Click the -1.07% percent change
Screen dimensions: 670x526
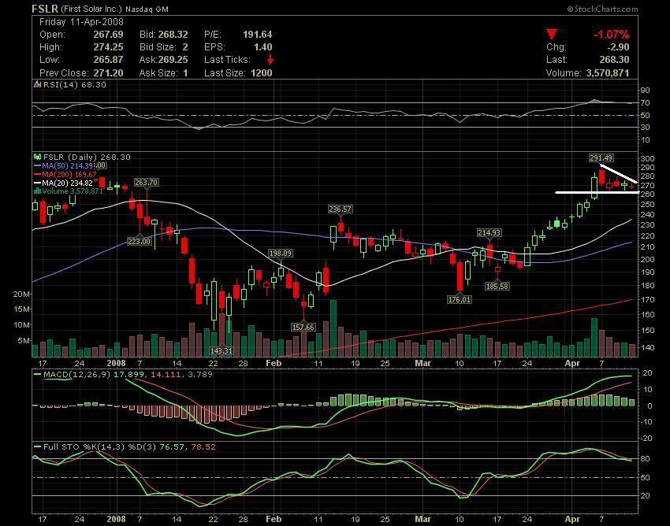click(611, 35)
